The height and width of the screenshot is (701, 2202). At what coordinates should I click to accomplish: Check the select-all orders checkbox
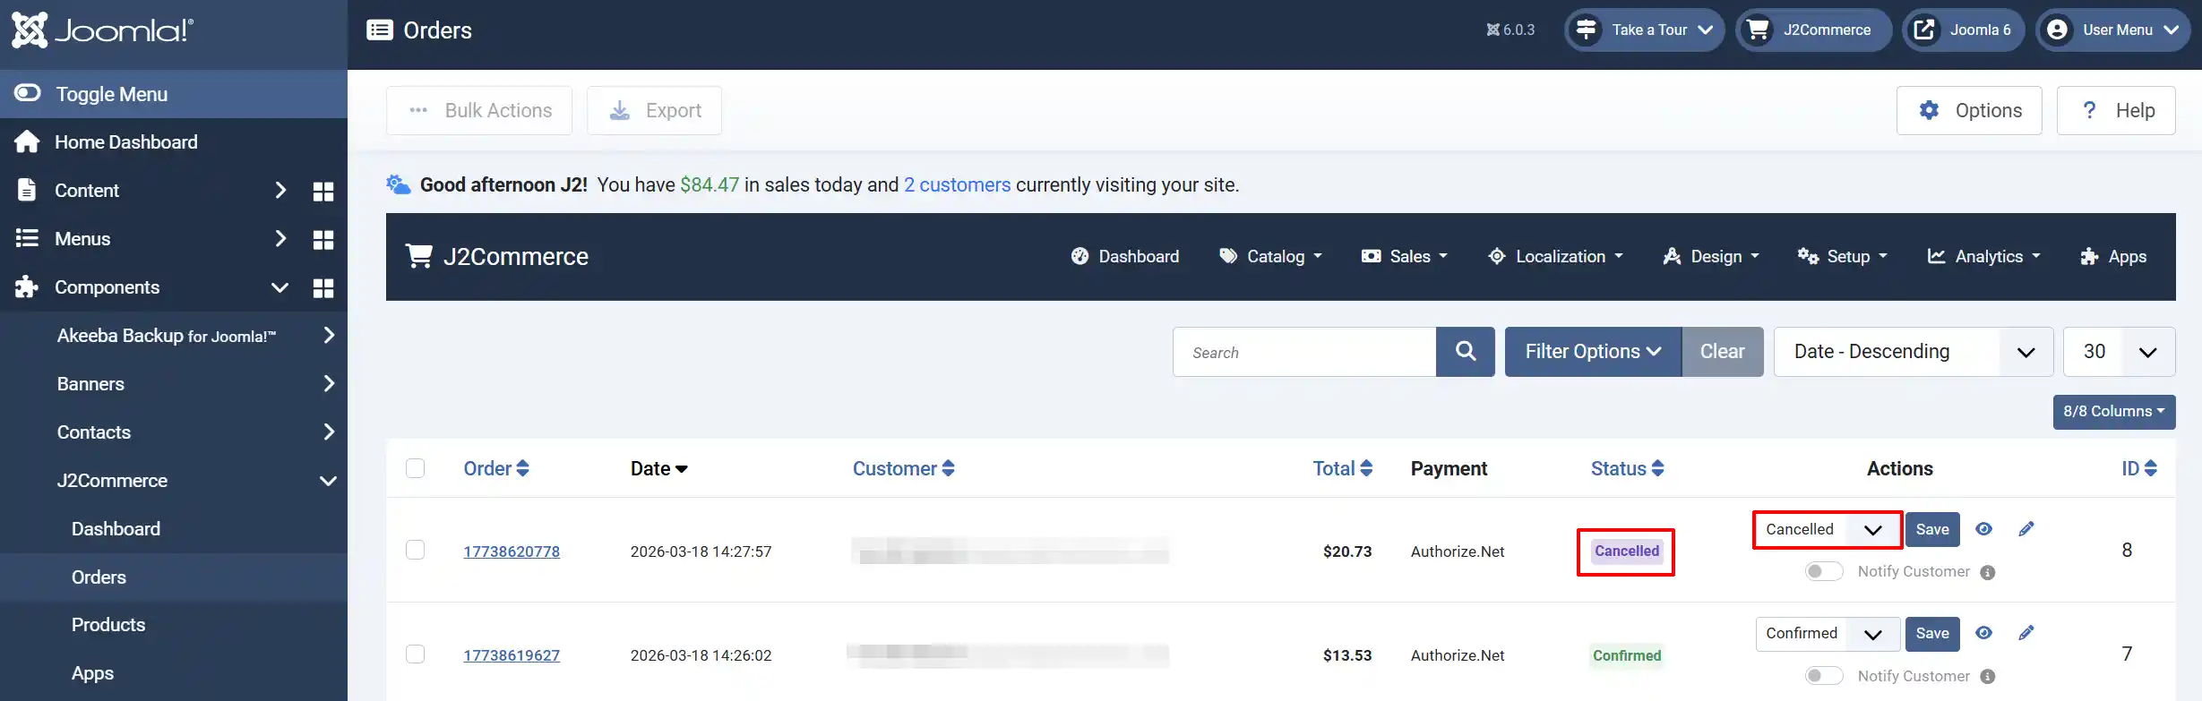(415, 468)
